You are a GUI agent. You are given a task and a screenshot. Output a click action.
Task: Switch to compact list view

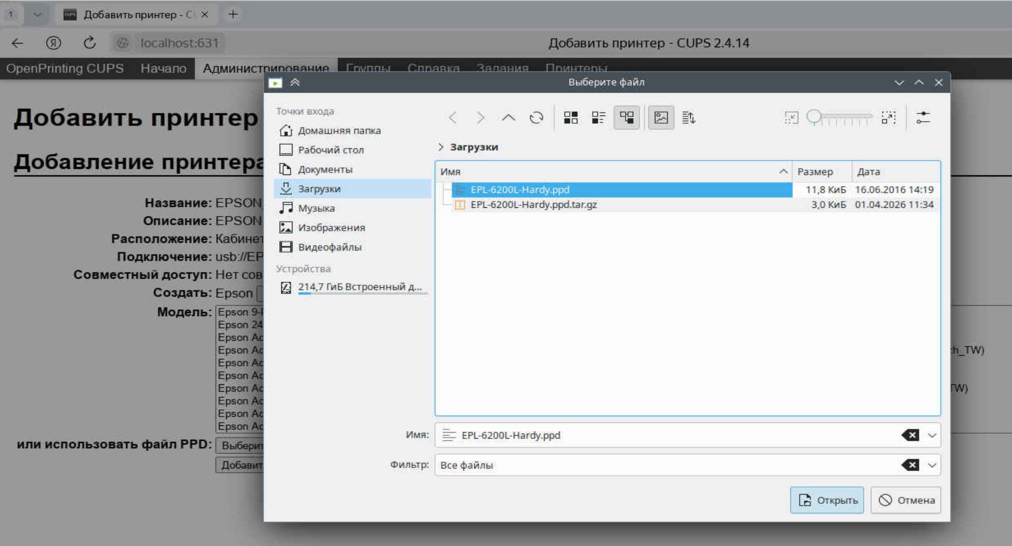tap(598, 118)
